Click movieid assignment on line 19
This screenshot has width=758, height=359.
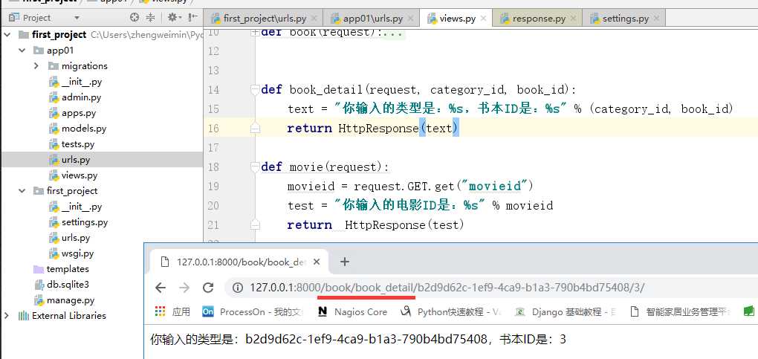coord(410,187)
